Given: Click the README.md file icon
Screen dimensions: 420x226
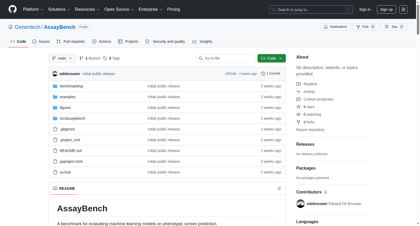Looking at the screenshot, I should click(55, 151).
